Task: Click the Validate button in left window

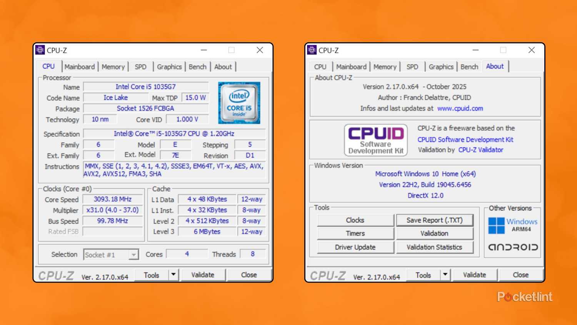Action: [203, 275]
